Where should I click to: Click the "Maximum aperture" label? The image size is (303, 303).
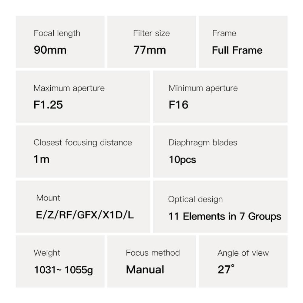(69, 88)
